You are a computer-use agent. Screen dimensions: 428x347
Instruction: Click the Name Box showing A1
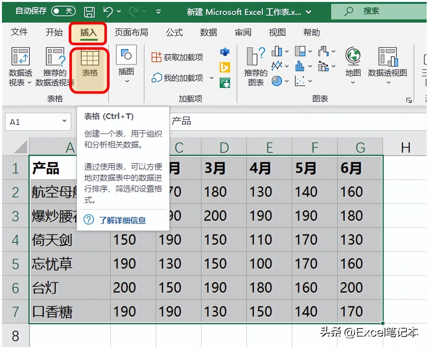[38, 122]
